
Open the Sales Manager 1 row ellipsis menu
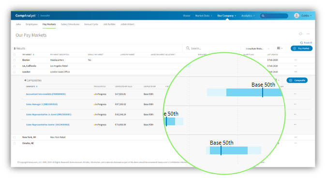[x=295, y=104]
